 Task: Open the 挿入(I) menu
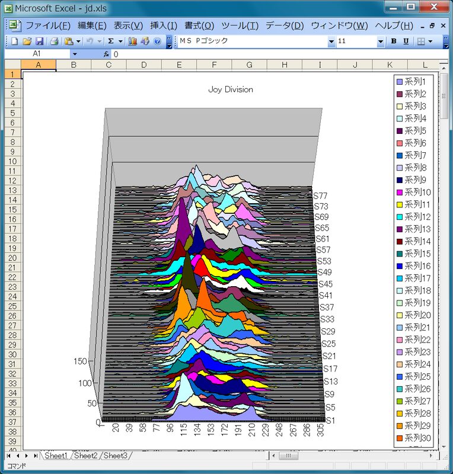point(164,25)
